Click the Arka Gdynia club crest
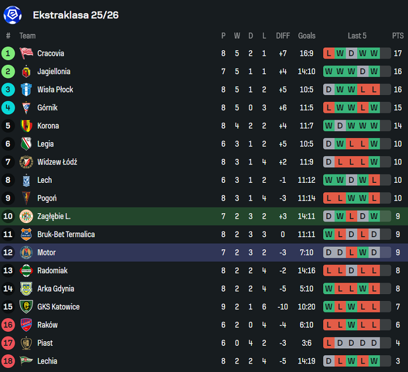The image size is (408, 372). (26, 288)
